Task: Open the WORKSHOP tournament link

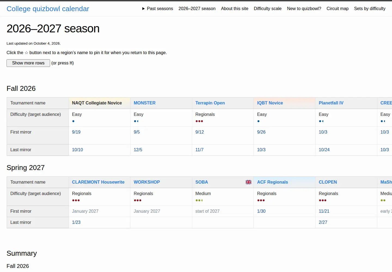Action: [x=147, y=182]
